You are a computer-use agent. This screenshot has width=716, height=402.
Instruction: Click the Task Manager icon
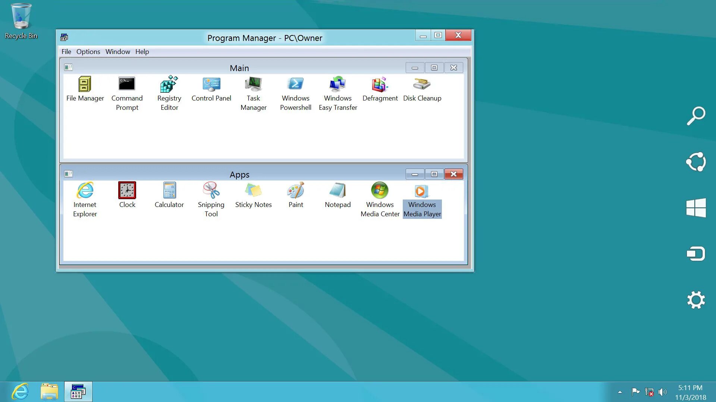(x=253, y=84)
